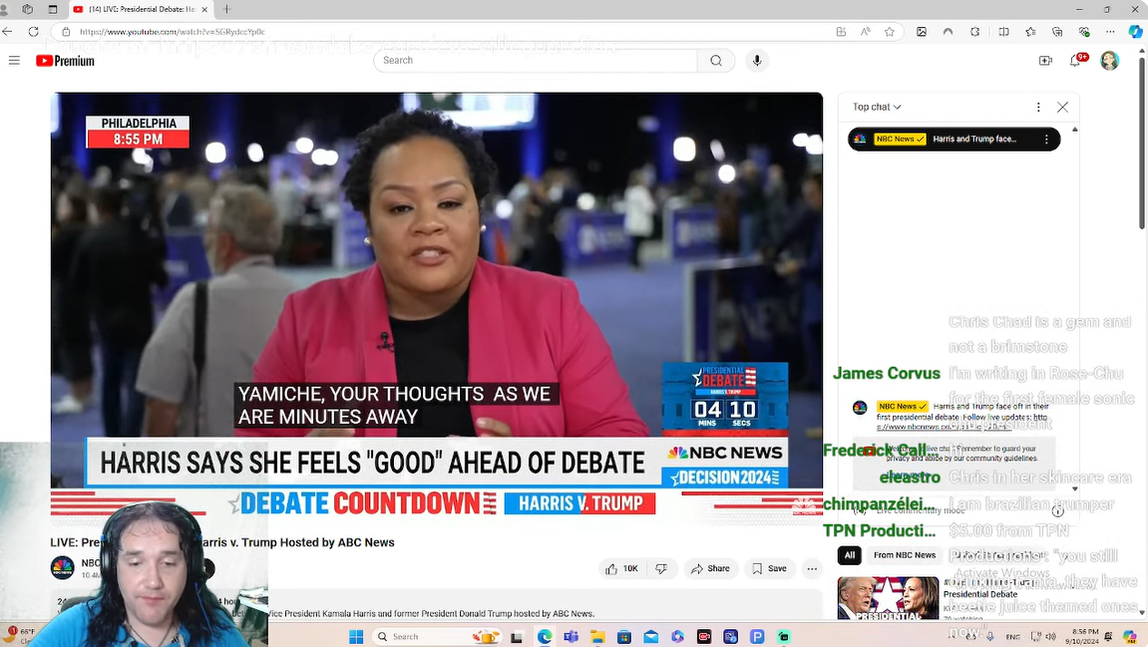1148x647 pixels.
Task: Open Microsoft Store from the taskbar
Action: 623,637
